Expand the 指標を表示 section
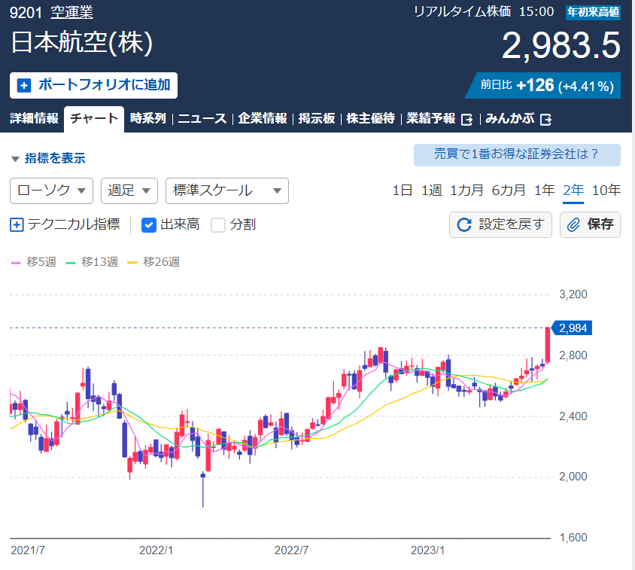The height and width of the screenshot is (570, 635). pos(49,158)
